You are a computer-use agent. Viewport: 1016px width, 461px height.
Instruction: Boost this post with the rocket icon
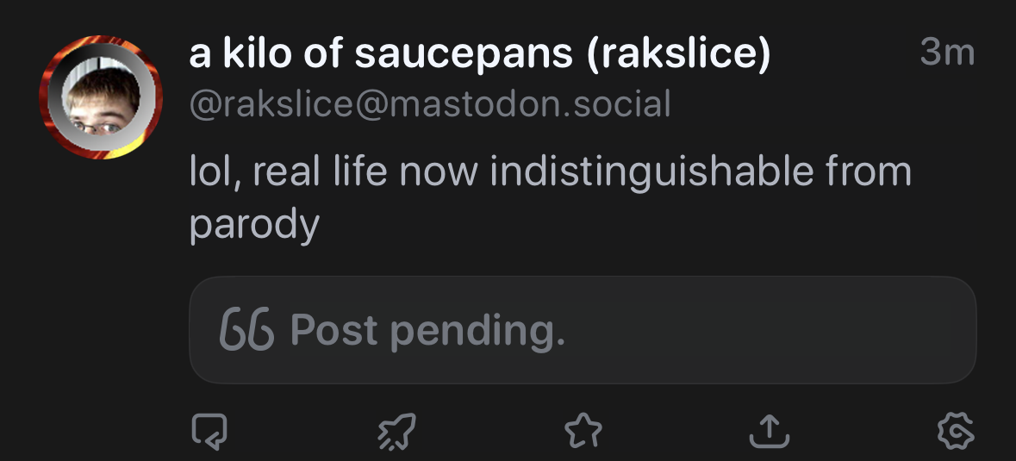pyautogui.click(x=396, y=431)
